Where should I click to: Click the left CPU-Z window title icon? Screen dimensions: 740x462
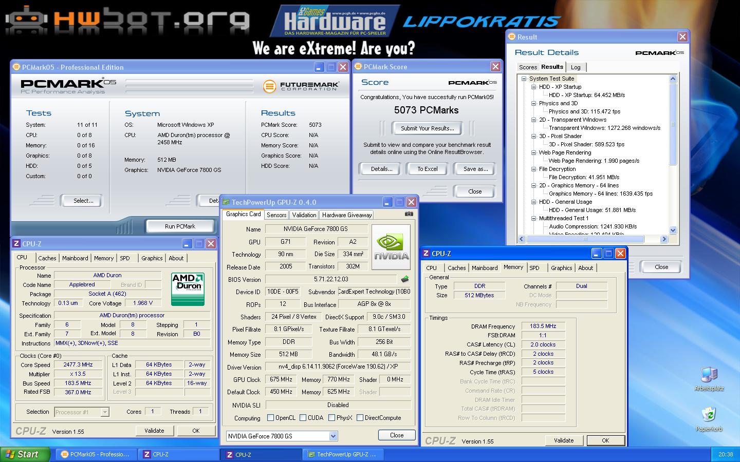coord(16,244)
